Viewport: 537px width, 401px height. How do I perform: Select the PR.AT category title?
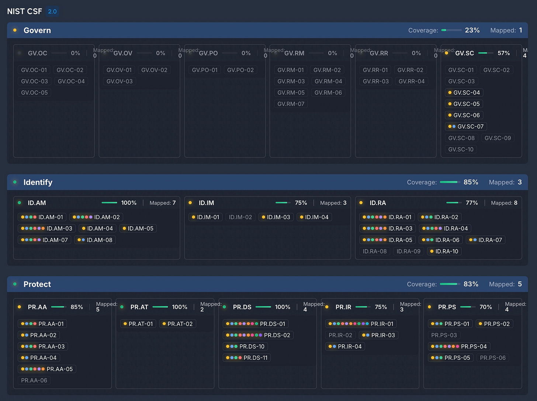[139, 307]
